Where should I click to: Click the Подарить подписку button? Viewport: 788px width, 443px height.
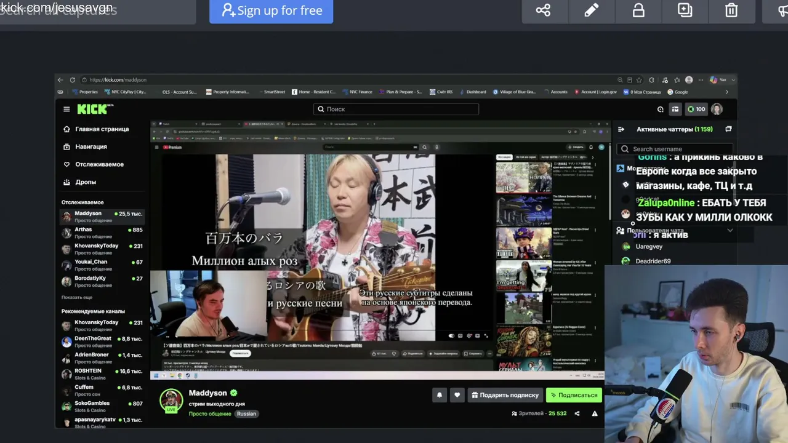click(x=505, y=395)
